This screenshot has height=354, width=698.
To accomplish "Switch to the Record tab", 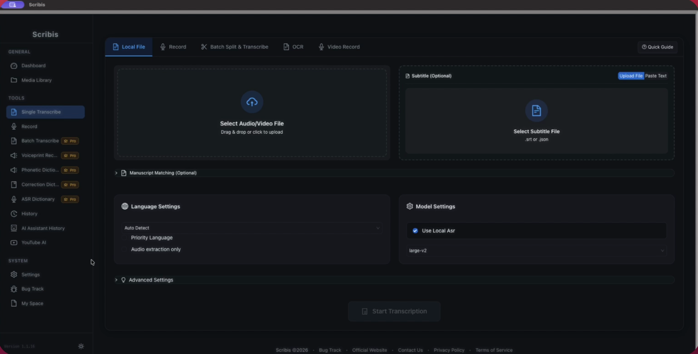I will pos(173,47).
